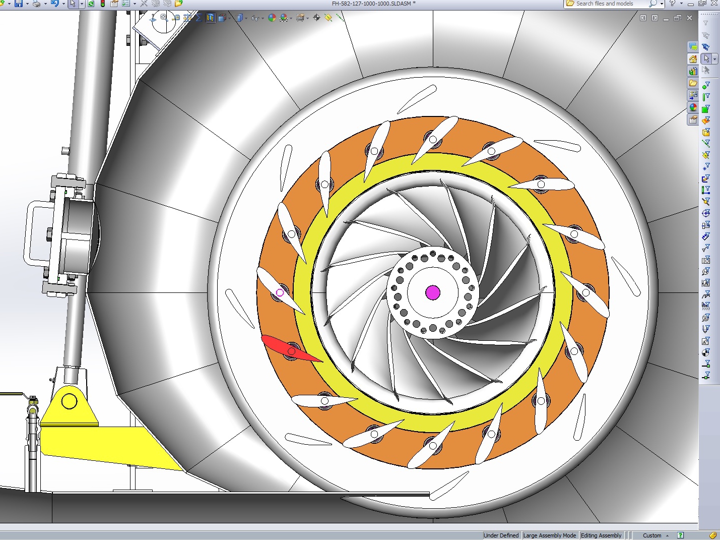Toggle the Filter Faces green square icon
720x540 pixels.
point(706,108)
